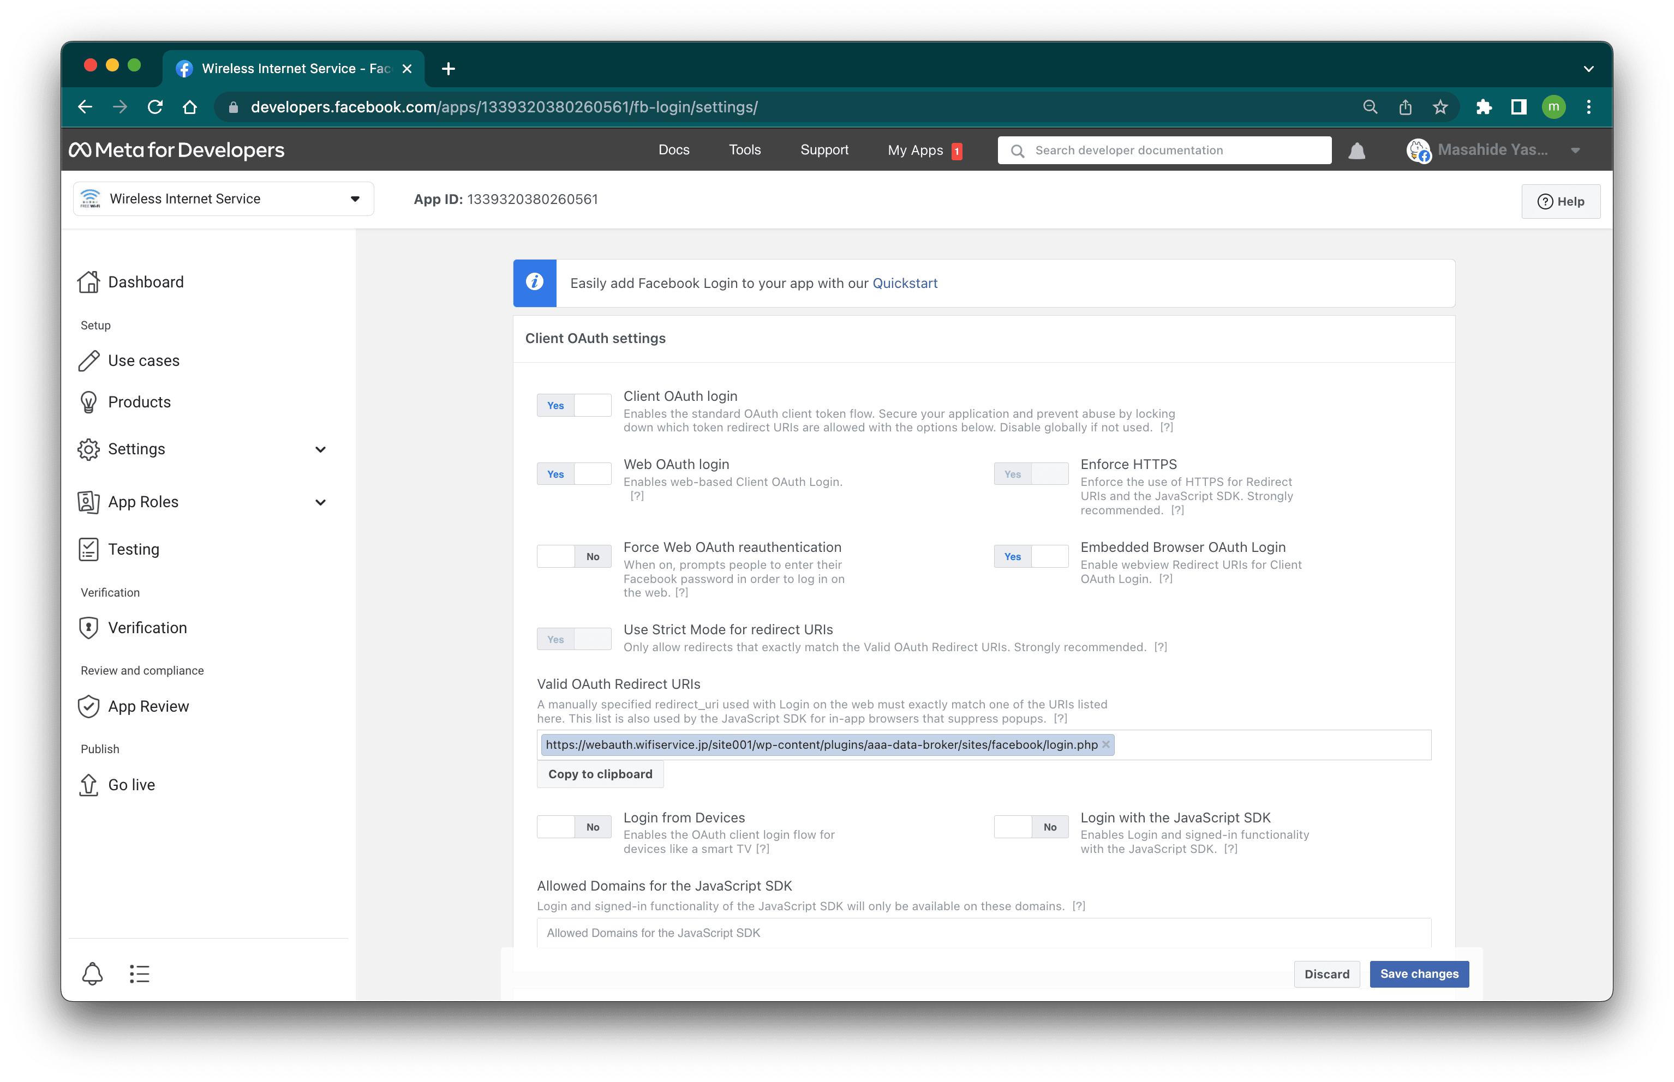Screen dimensions: 1674x1082
Task: Open Support in top navigation
Action: point(824,149)
